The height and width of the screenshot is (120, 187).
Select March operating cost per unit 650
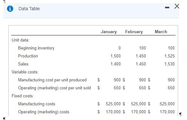[171, 88]
